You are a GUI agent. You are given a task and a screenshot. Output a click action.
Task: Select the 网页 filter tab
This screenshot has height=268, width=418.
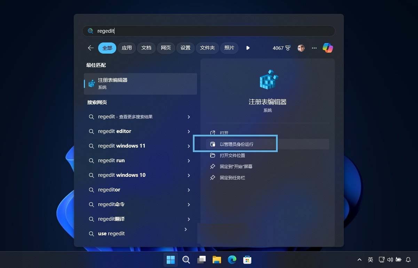point(166,48)
